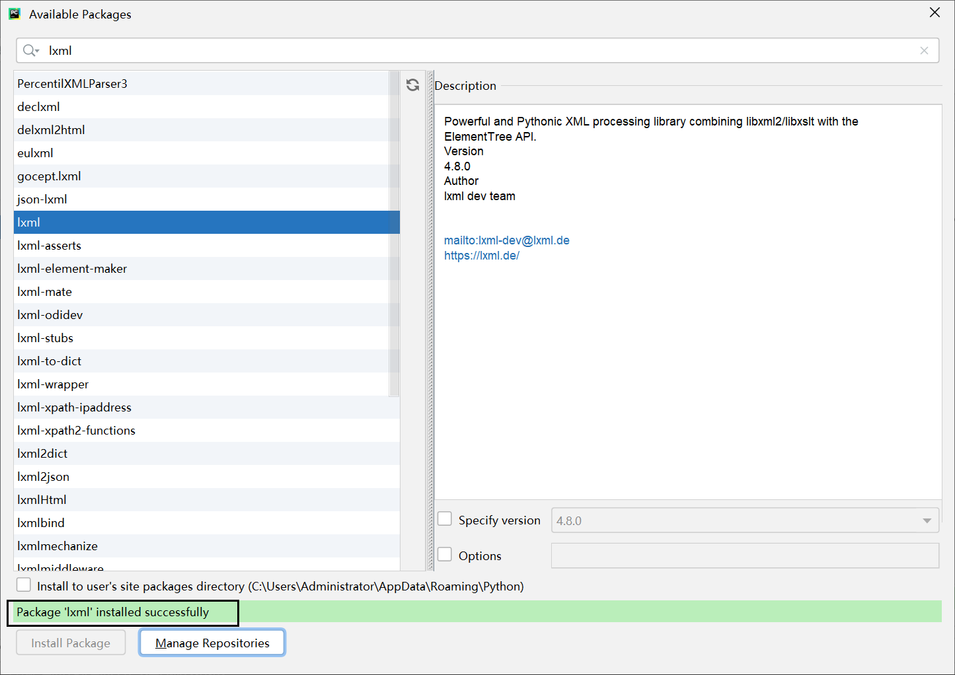Click the PyCharm window icon
This screenshot has height=675, width=955.
[x=15, y=14]
